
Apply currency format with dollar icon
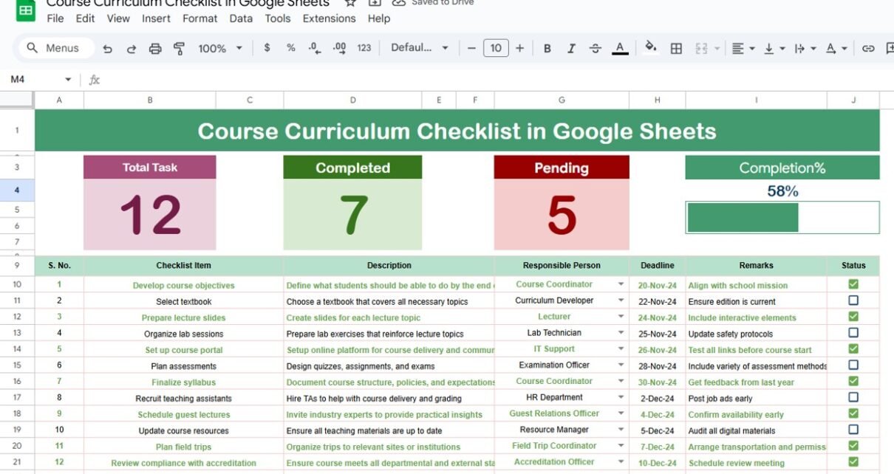(267, 48)
